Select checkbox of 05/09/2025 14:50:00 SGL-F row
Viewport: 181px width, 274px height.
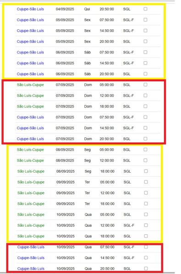click(x=145, y=31)
